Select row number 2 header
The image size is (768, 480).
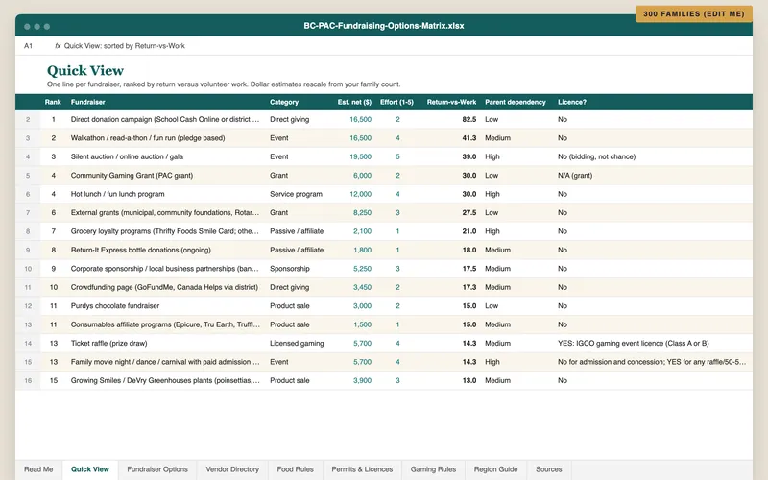click(28, 119)
